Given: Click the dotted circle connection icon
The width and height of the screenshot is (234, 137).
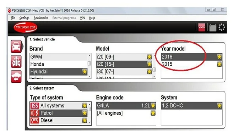Looking at the screenshot, I should click(222, 27).
